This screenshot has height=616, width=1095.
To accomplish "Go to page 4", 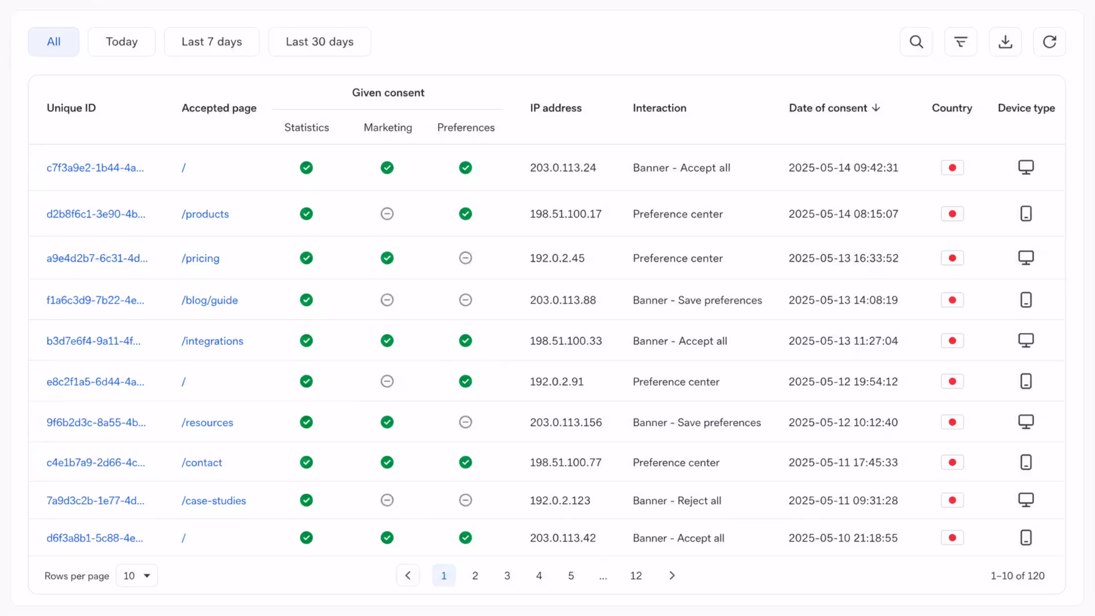I will pos(539,575).
